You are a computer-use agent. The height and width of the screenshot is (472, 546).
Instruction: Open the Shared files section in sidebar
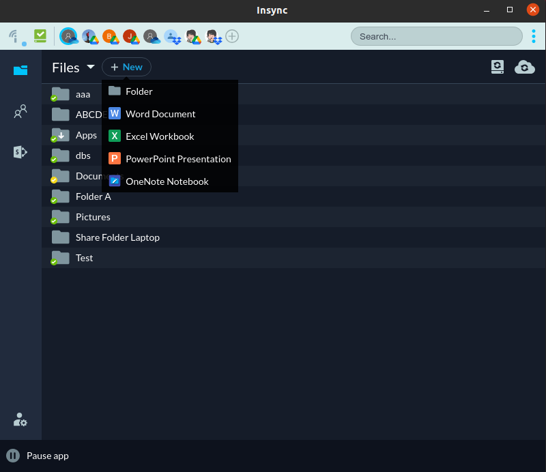(20, 111)
